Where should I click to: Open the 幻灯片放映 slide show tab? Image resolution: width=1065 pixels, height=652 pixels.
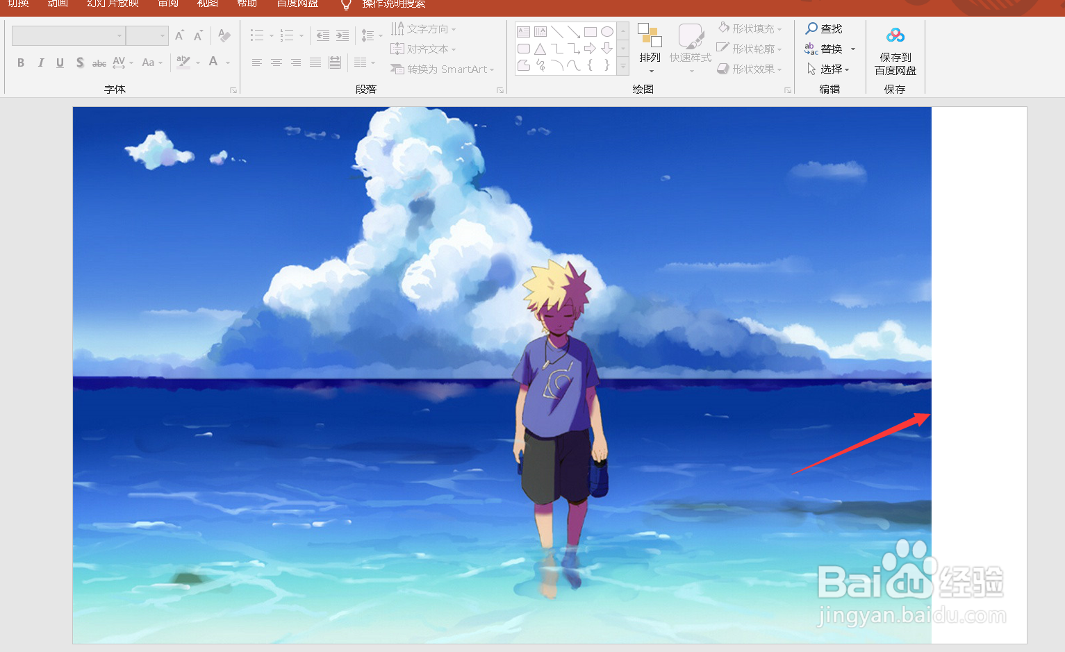(113, 3)
